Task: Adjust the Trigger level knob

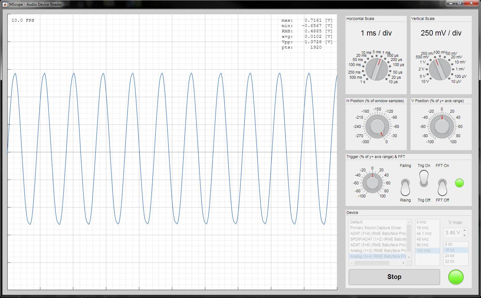Action: pyautogui.click(x=372, y=183)
